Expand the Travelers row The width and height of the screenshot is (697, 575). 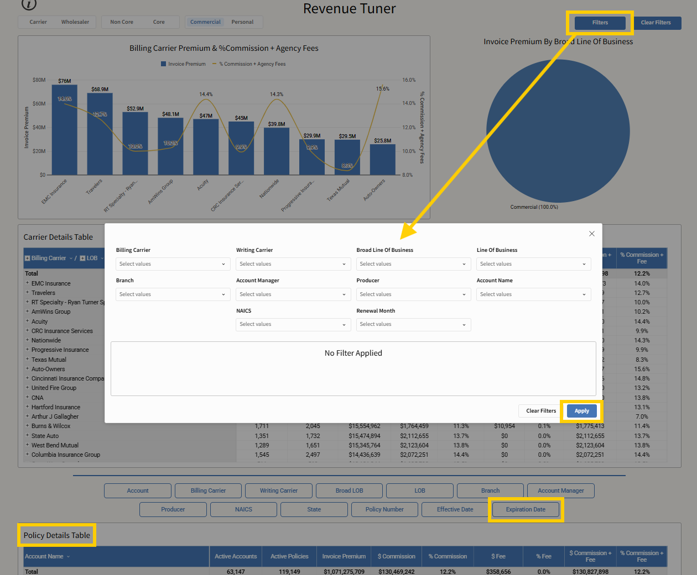click(x=27, y=292)
